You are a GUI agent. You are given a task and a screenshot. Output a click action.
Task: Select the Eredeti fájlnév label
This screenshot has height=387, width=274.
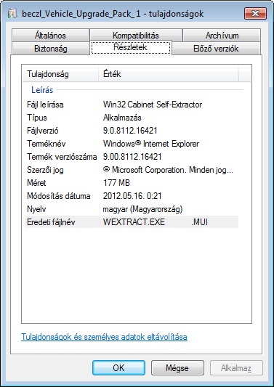(x=51, y=222)
